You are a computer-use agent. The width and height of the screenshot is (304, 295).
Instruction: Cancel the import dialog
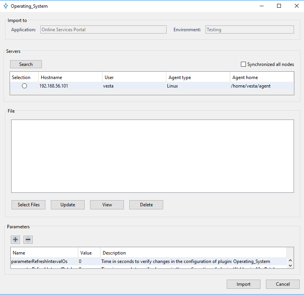(x=283, y=284)
